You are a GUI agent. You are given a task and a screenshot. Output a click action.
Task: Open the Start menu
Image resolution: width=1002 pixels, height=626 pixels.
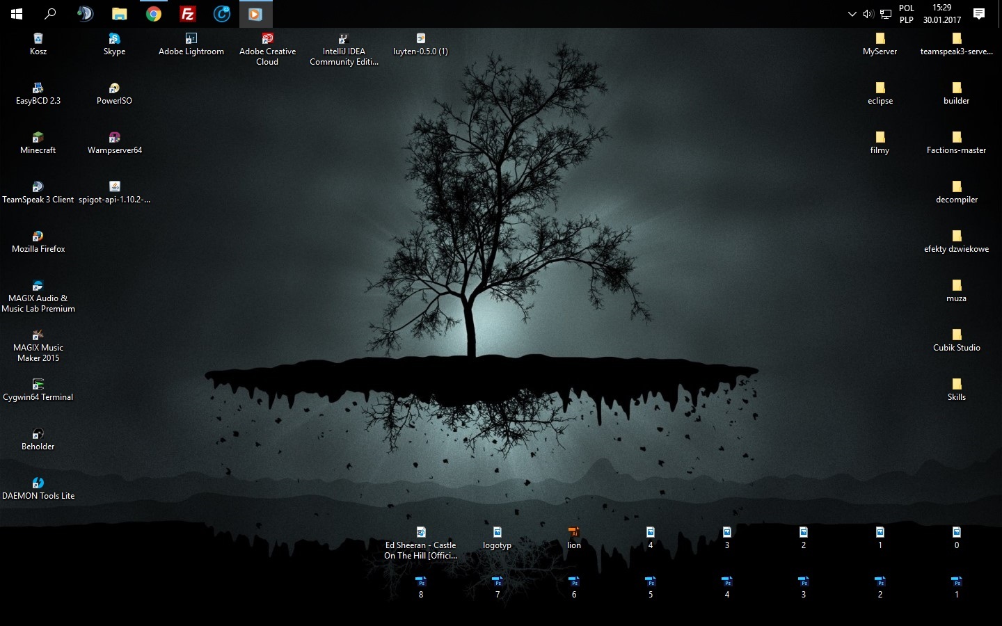[17, 14]
